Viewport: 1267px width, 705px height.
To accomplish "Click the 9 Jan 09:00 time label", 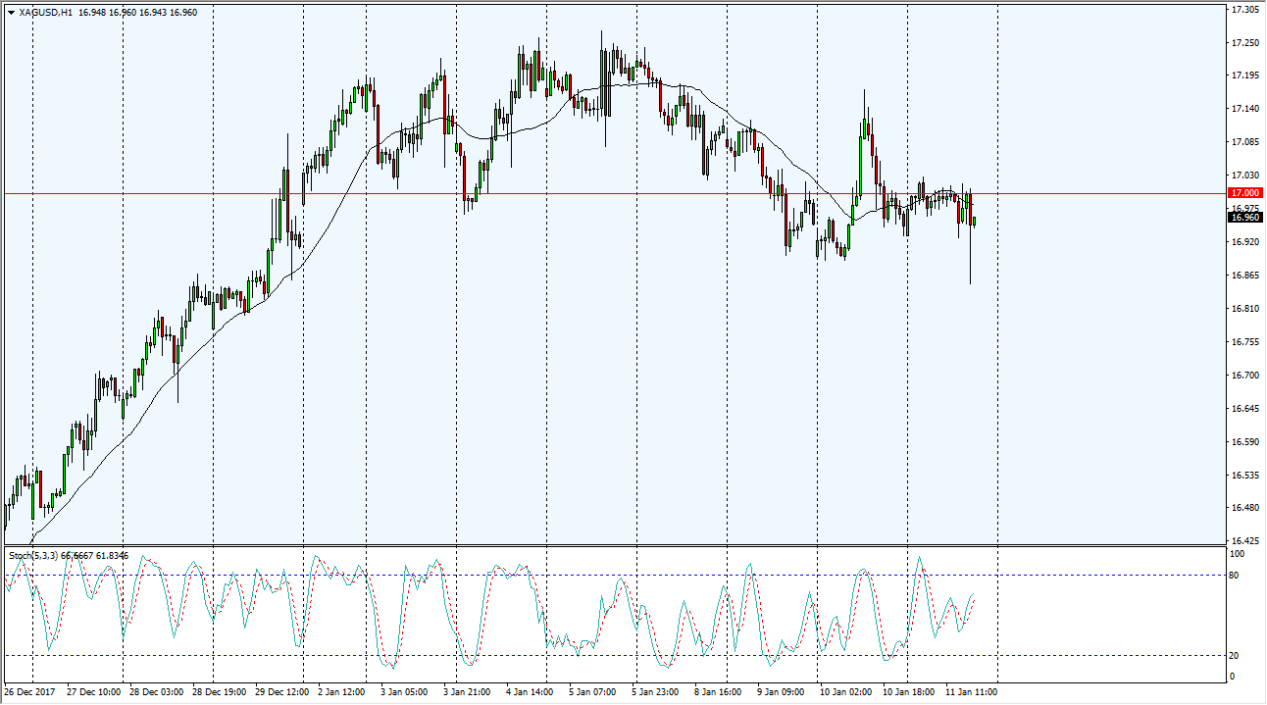I will (x=782, y=692).
